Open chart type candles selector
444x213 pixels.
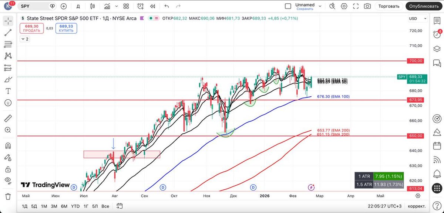pos(92,6)
